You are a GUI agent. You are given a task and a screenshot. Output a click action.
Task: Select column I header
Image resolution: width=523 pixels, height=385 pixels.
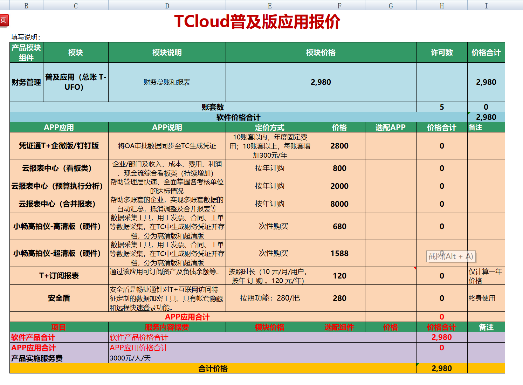[x=486, y=5]
